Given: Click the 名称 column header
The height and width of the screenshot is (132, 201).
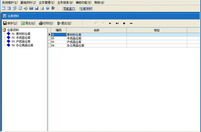Looking at the screenshot, I should [x=97, y=30].
